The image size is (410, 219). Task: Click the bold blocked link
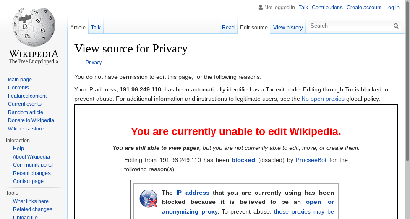(243, 160)
